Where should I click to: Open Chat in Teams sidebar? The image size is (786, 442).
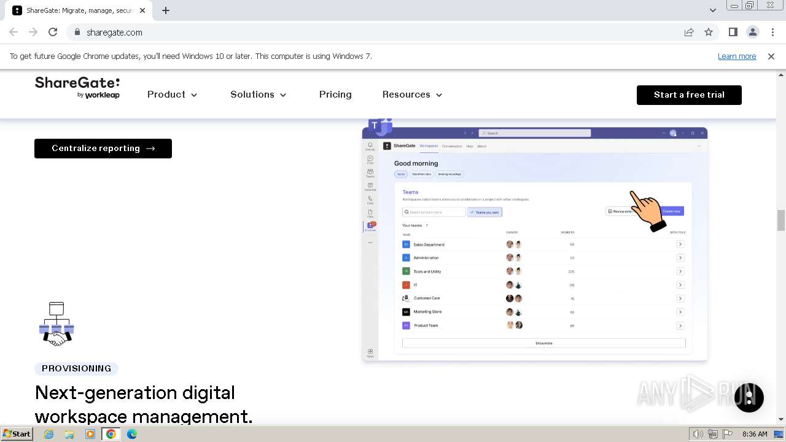[370, 160]
